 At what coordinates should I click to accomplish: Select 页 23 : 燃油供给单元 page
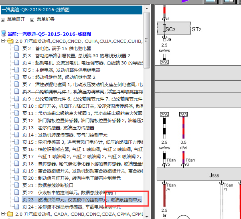82,200
